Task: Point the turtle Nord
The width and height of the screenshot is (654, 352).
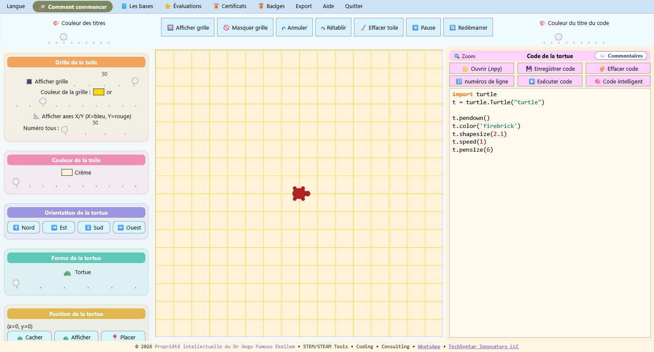Action: point(24,227)
